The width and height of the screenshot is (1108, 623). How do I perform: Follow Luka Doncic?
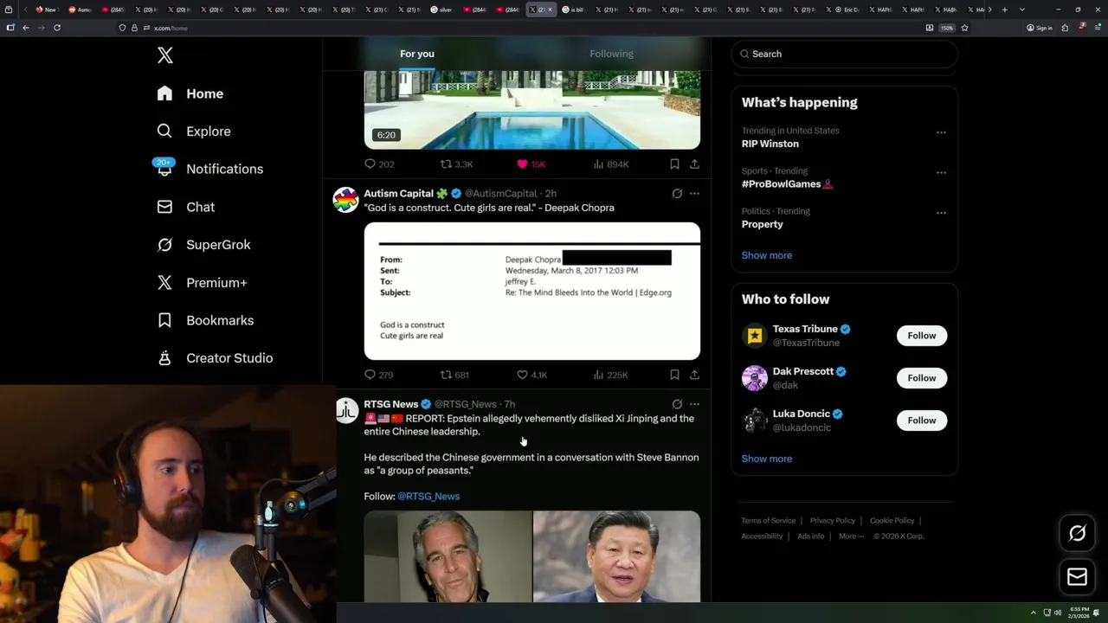point(922,421)
